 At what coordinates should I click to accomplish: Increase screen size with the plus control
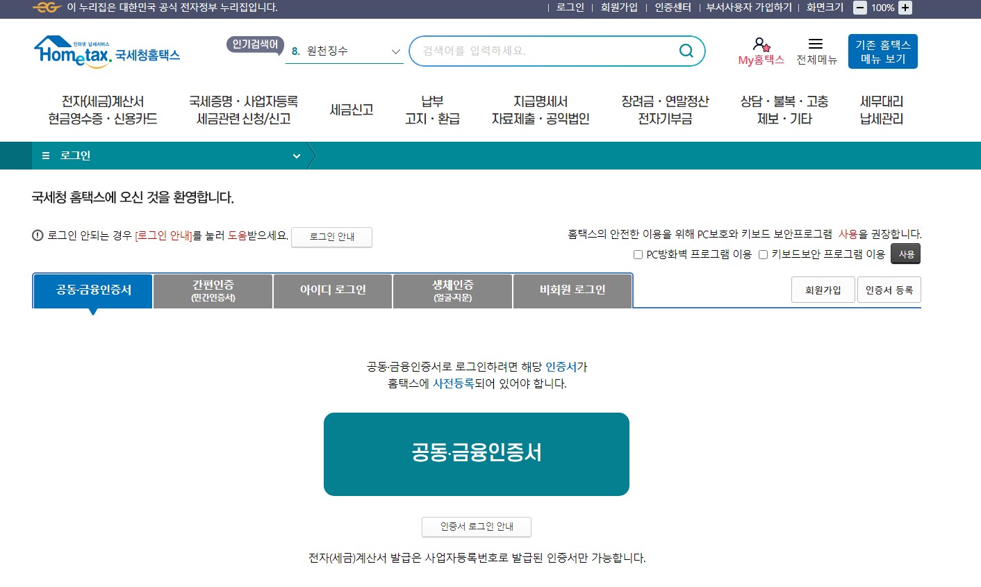click(x=905, y=8)
